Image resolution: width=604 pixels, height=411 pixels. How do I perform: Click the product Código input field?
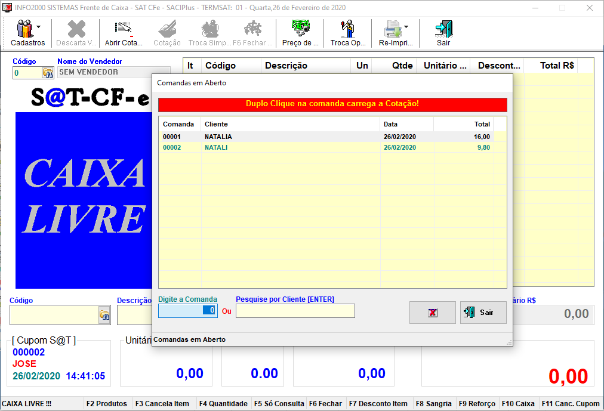coord(54,315)
